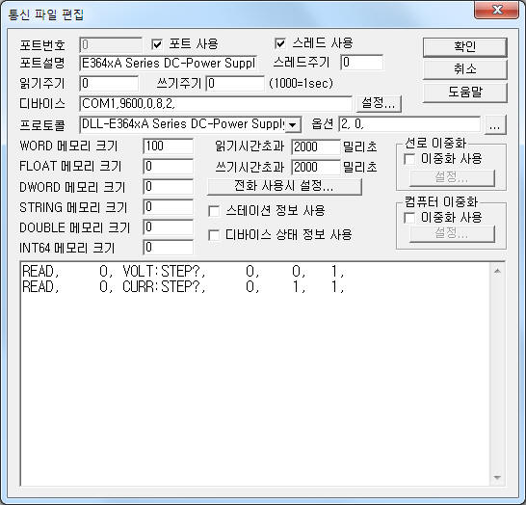Check 이중화 사용 under 선로 이중화
Screen dimensions: 526x505
point(409,159)
